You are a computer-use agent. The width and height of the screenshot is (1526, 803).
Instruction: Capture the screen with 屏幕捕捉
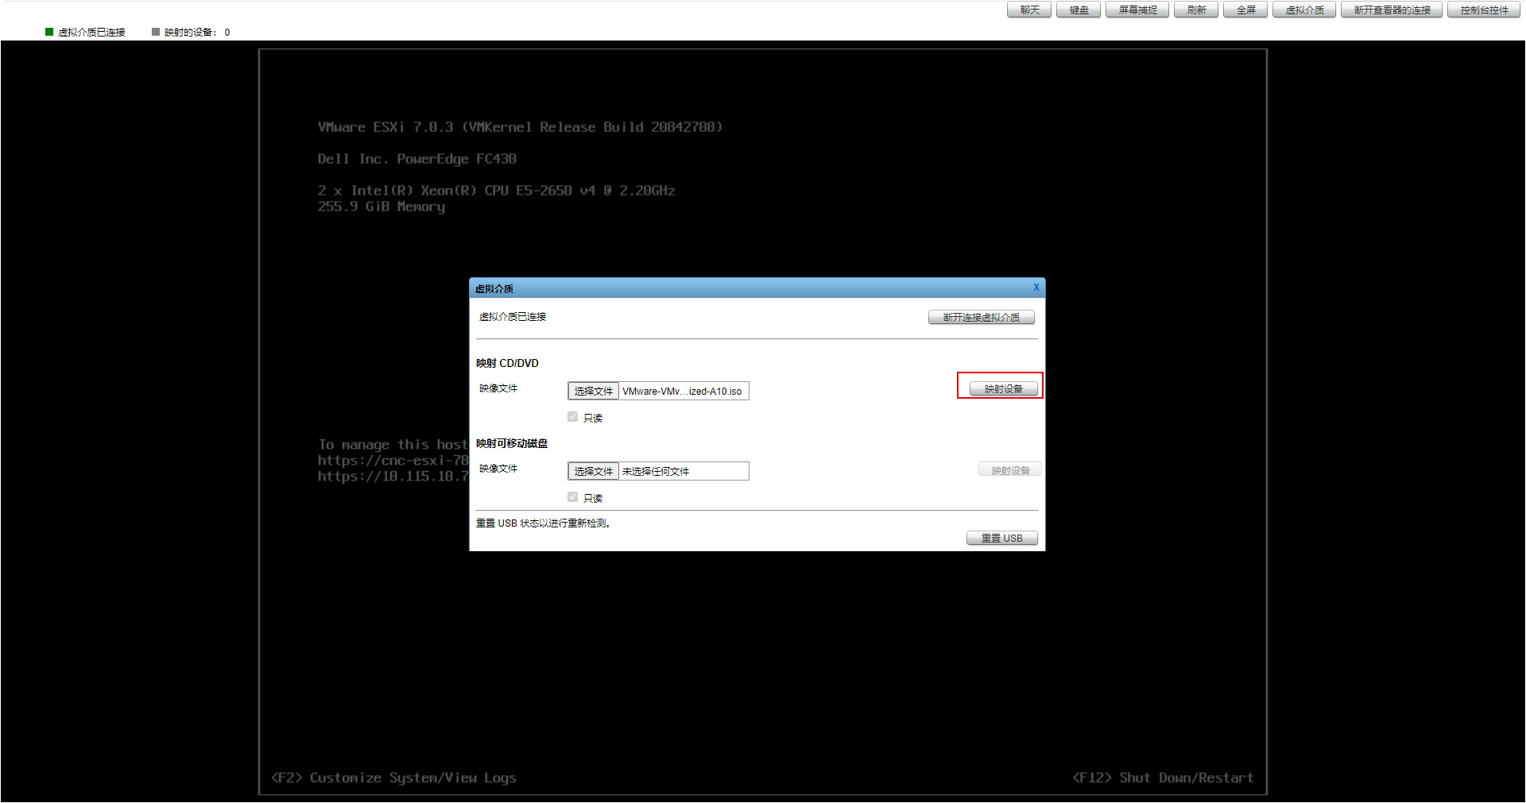(1136, 10)
